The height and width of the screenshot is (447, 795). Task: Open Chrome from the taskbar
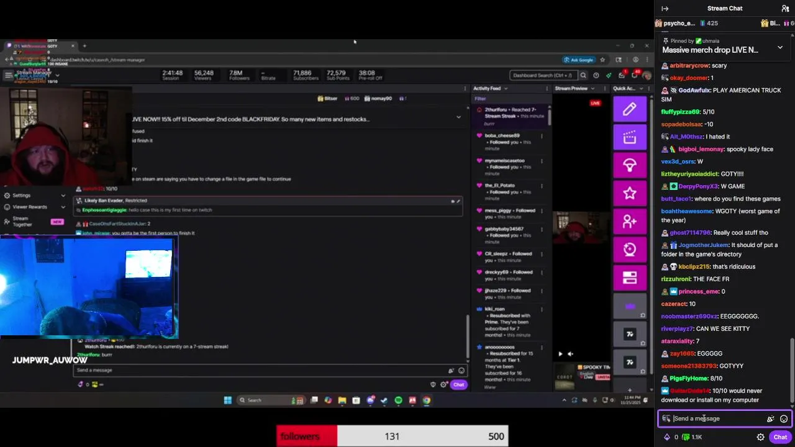click(427, 400)
